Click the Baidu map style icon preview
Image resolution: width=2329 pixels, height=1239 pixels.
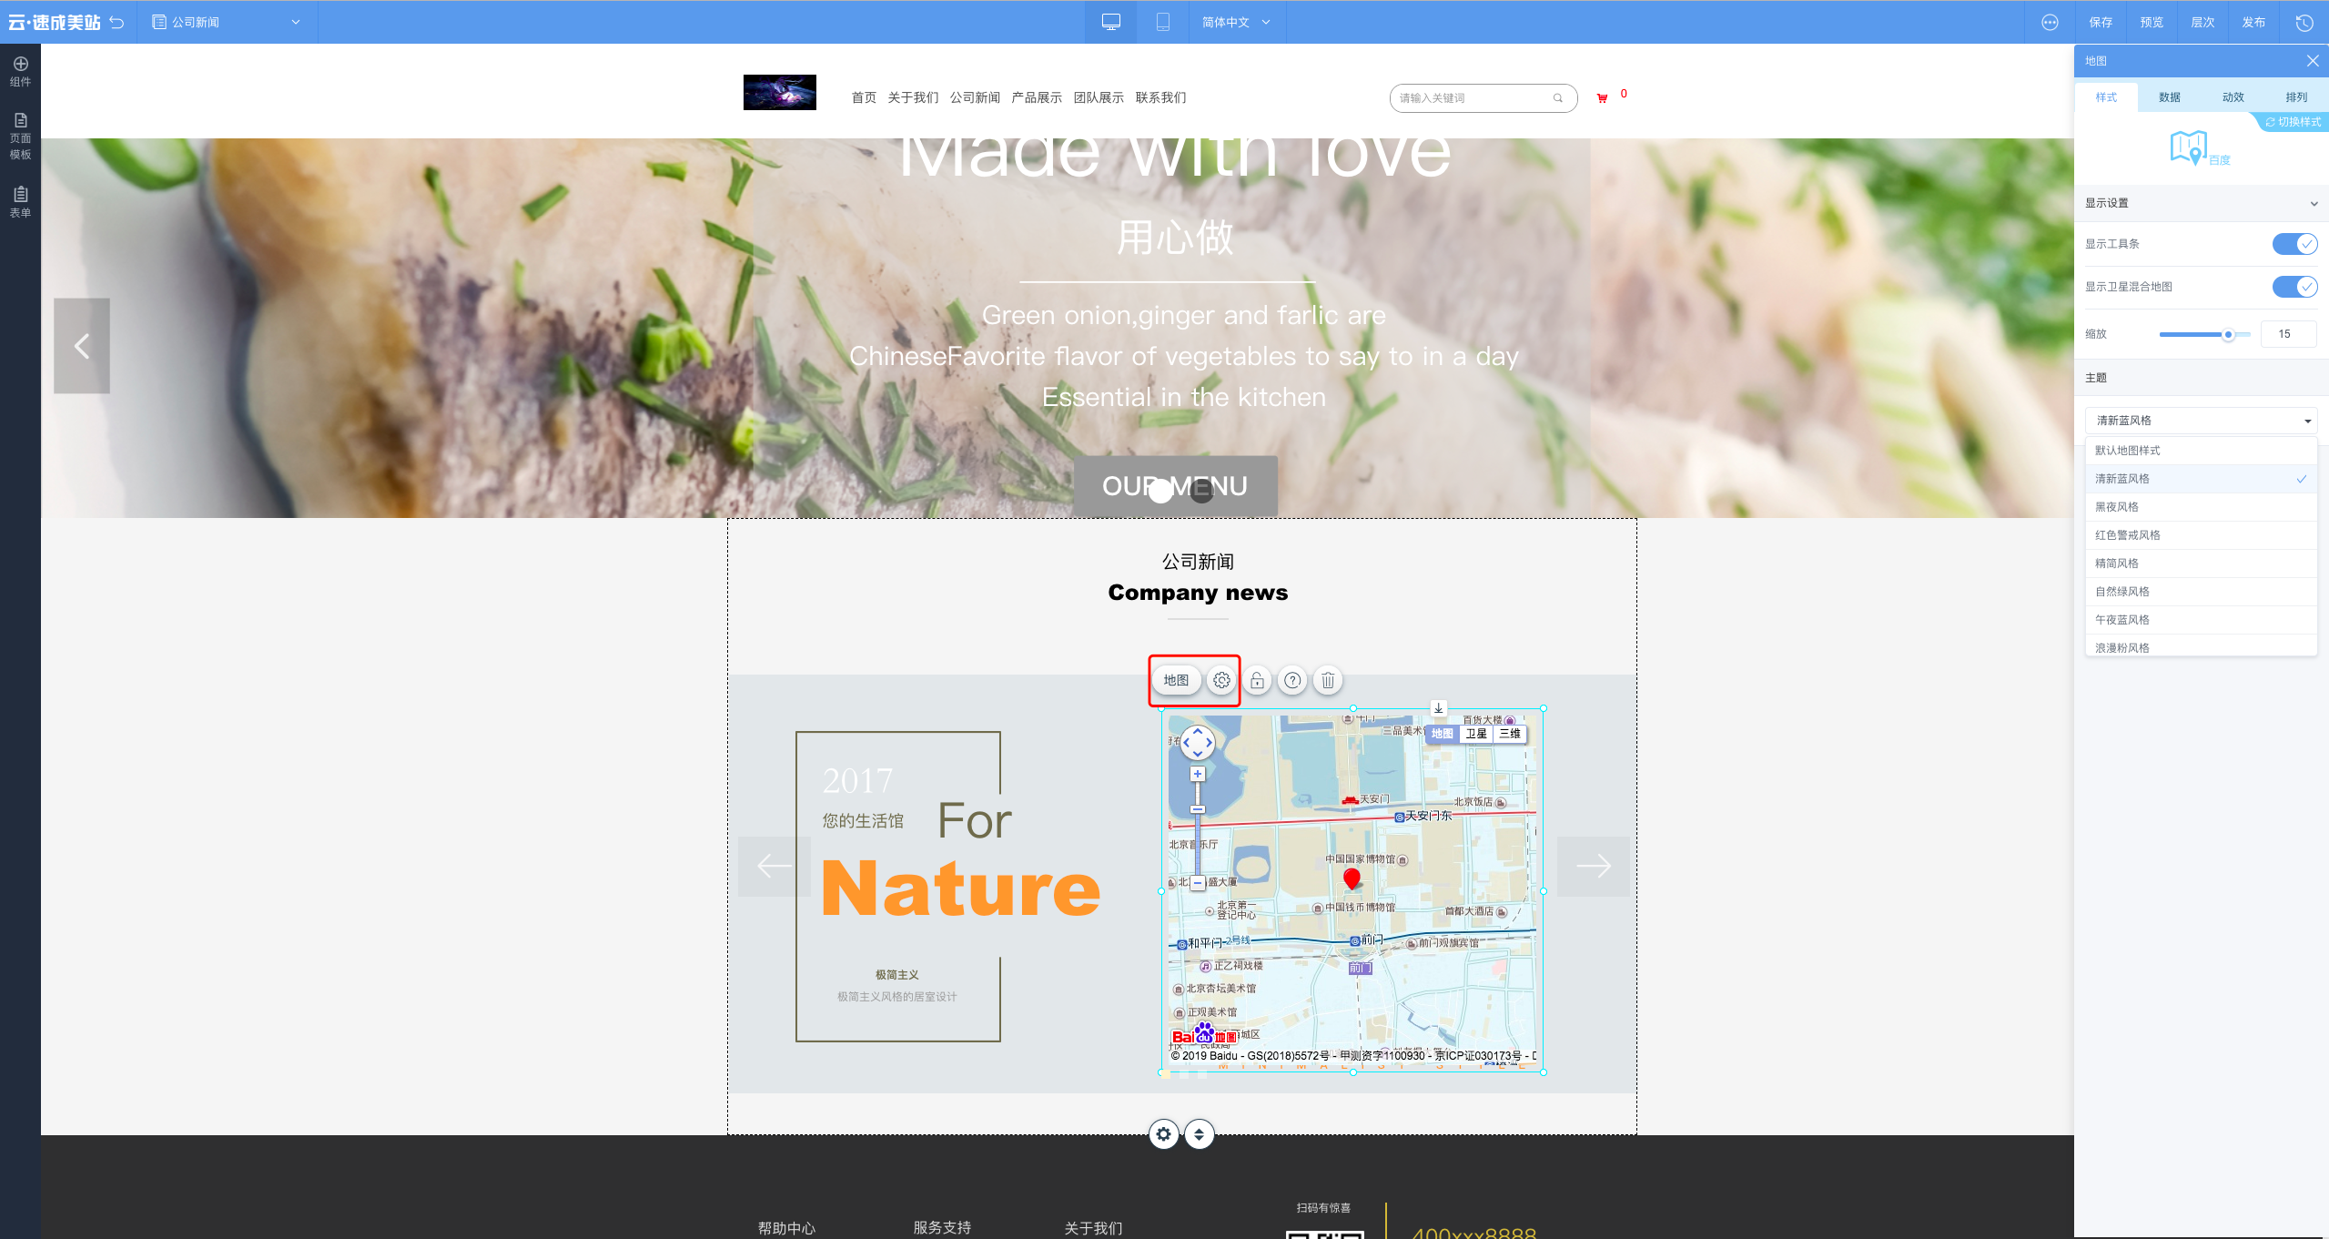(2199, 147)
